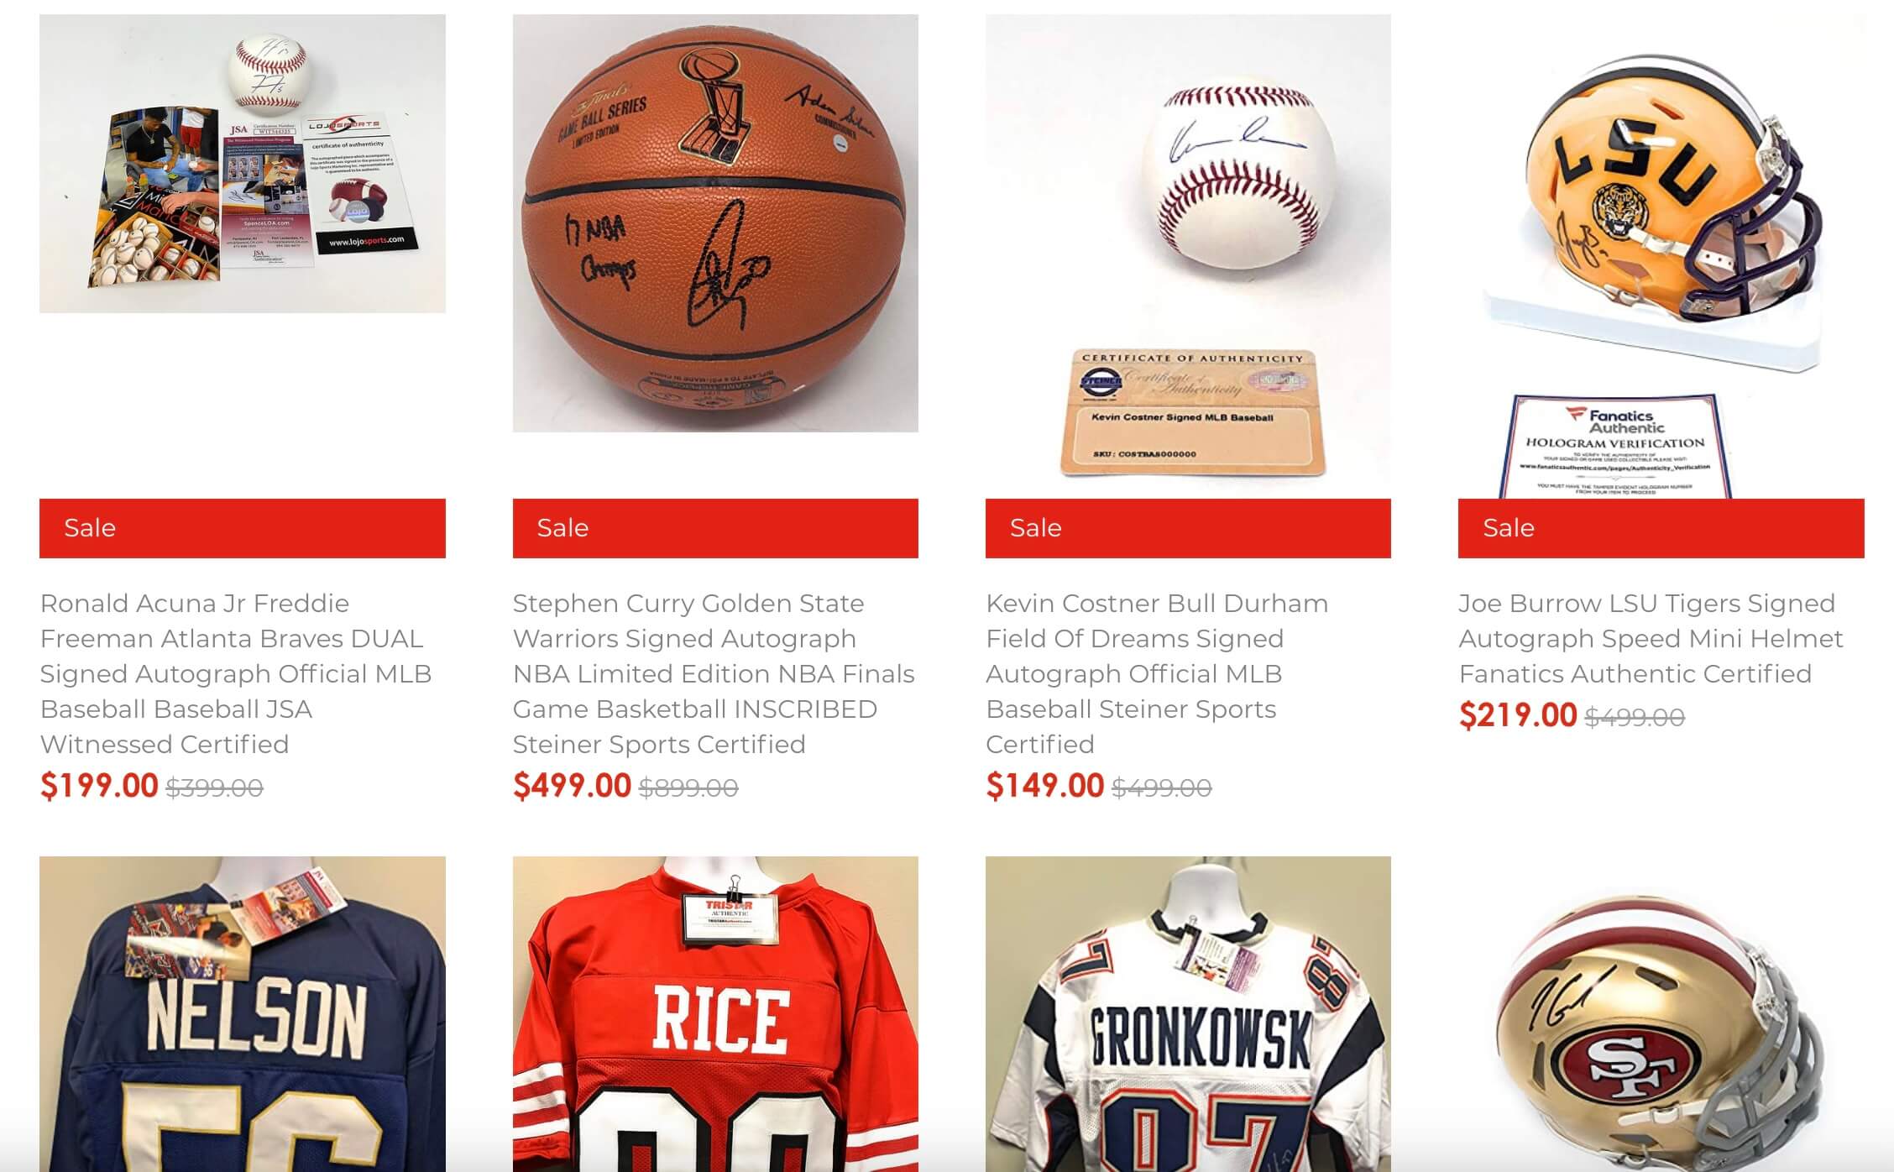The width and height of the screenshot is (1894, 1172).
Task: Click the Sale banner under the Acuna baseball
Action: 242,528
